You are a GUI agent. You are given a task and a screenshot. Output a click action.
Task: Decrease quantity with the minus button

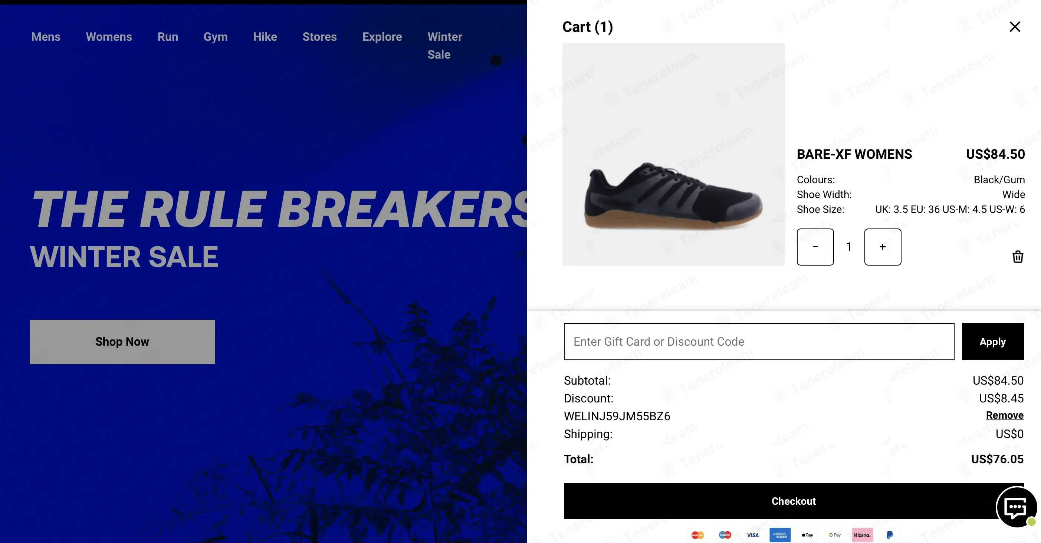coord(815,247)
